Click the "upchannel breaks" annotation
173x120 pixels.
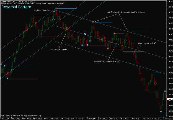click(59, 49)
